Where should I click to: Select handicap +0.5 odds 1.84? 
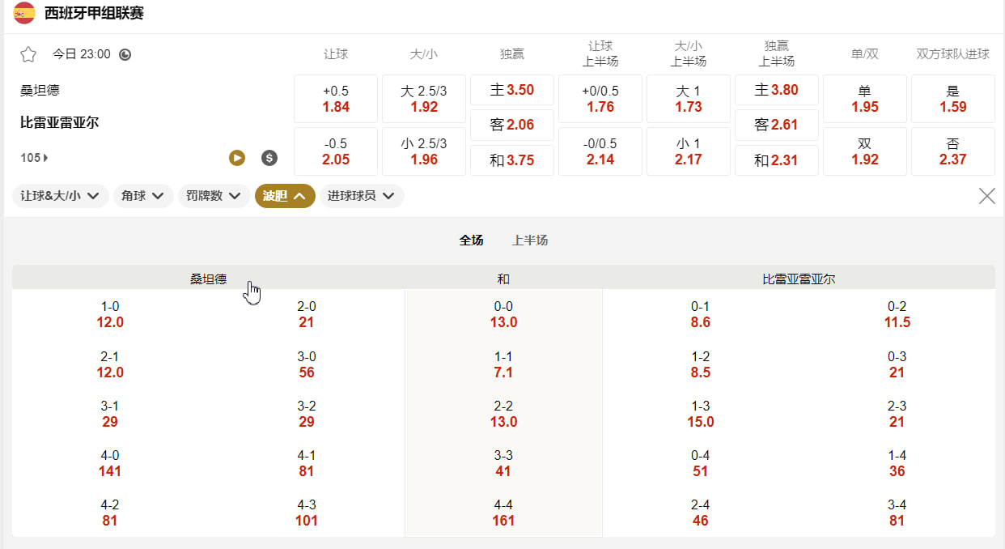tap(336, 99)
